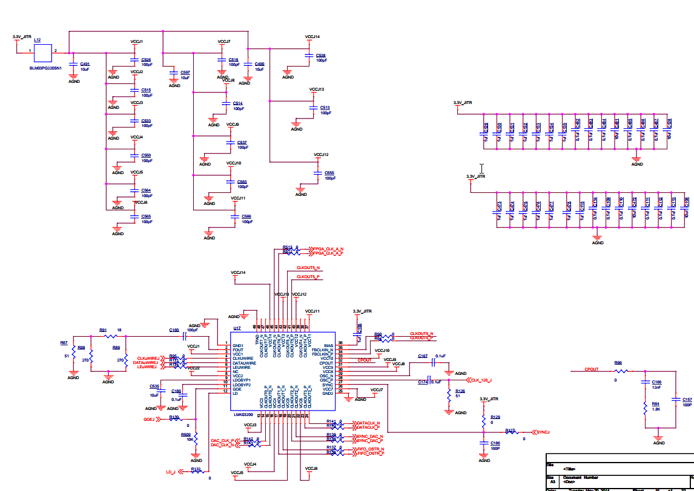Select the R127 resistor designator
Image resolution: width=694 pixels, height=491 pixels.
[x=511, y=430]
